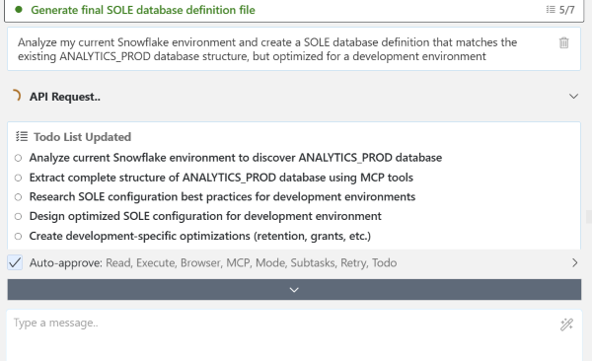Select the Create development-specific optimizations todo circle
592x361 pixels.
click(x=18, y=237)
